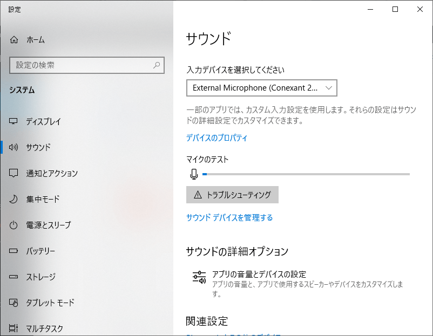Click the Battery icon in sidebar
433x336 pixels.
[15, 251]
